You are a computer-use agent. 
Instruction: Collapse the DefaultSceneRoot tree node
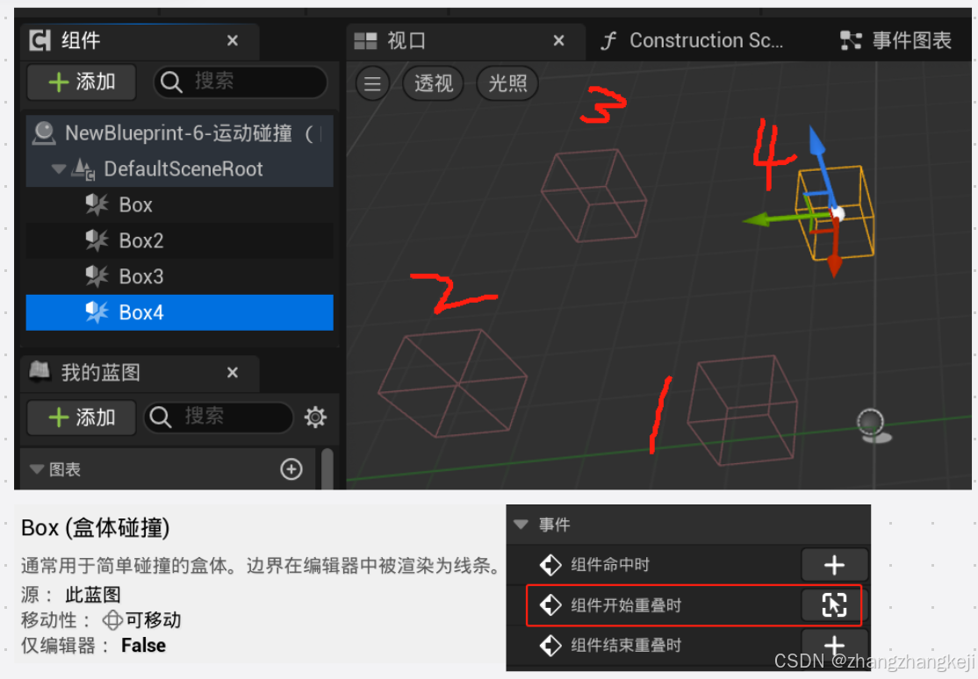pos(58,168)
